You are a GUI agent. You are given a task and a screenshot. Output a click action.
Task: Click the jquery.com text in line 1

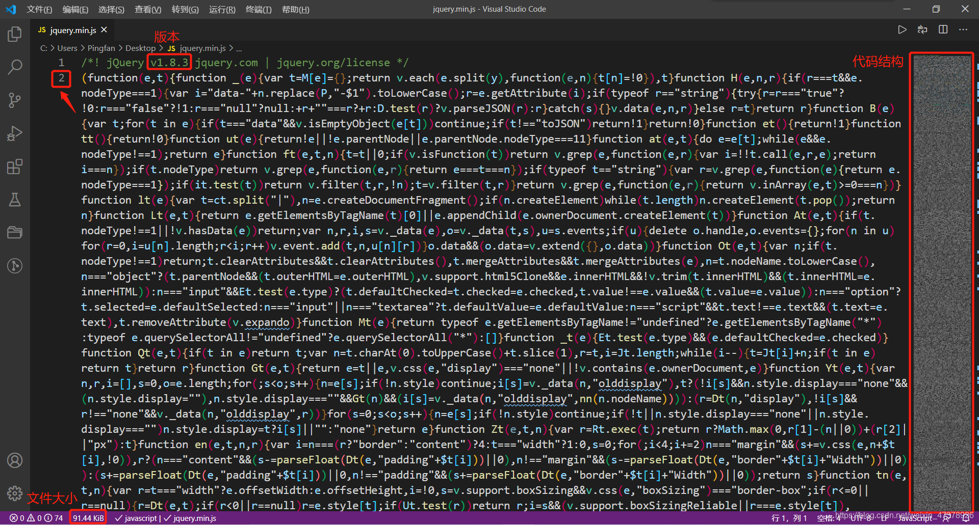click(226, 62)
